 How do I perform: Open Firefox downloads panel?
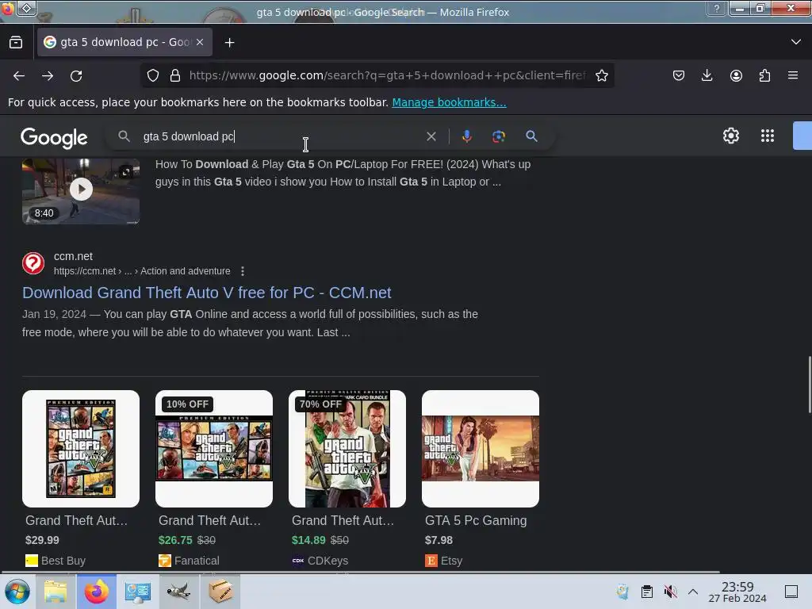click(707, 75)
